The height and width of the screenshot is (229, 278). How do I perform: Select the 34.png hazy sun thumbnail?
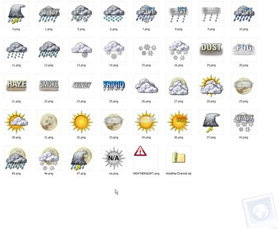coord(146,122)
